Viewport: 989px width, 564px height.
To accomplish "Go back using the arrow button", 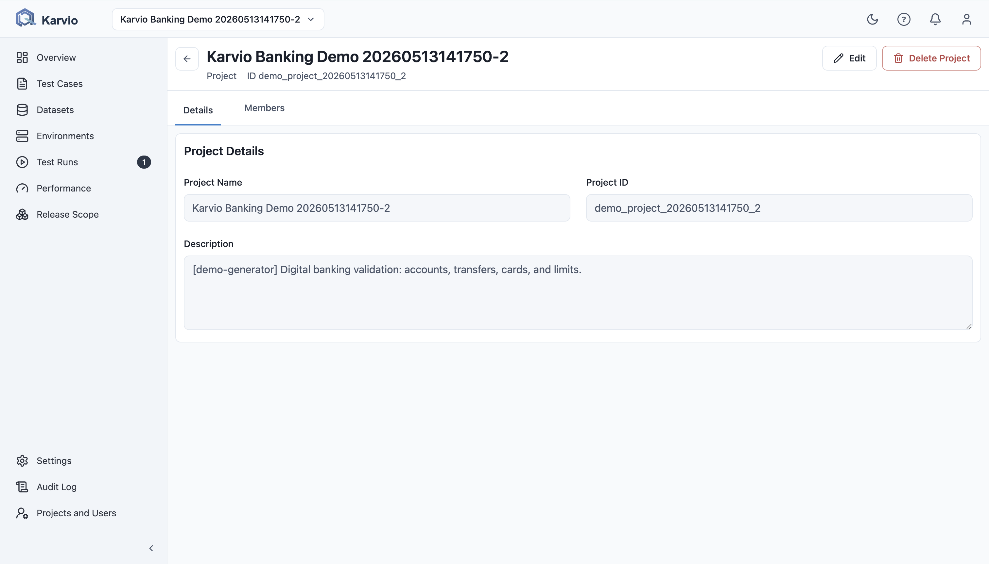I will [187, 59].
